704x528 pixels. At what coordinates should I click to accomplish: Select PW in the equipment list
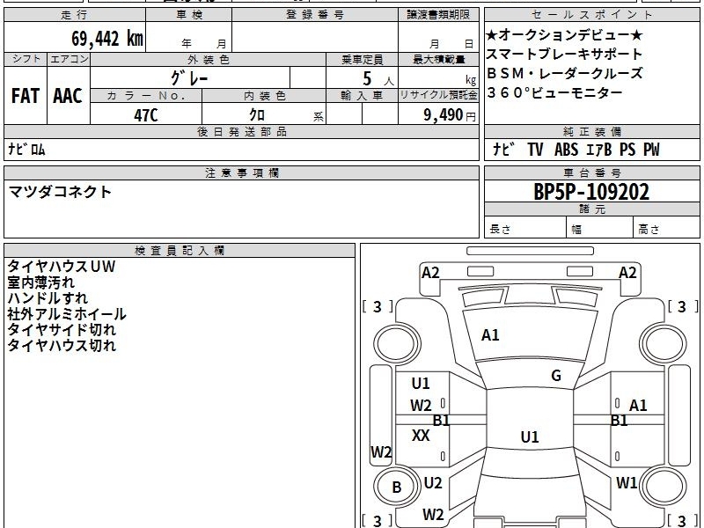651,149
